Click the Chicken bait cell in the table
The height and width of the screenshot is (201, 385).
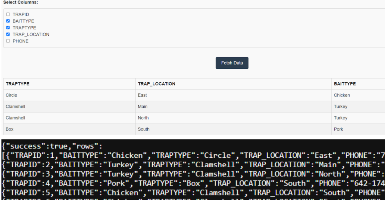(x=342, y=95)
